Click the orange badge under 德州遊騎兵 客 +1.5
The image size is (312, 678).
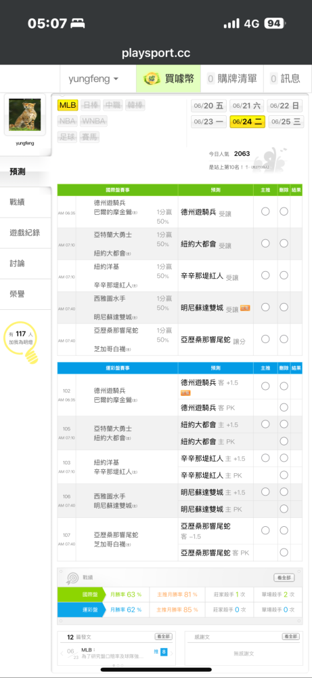[185, 393]
